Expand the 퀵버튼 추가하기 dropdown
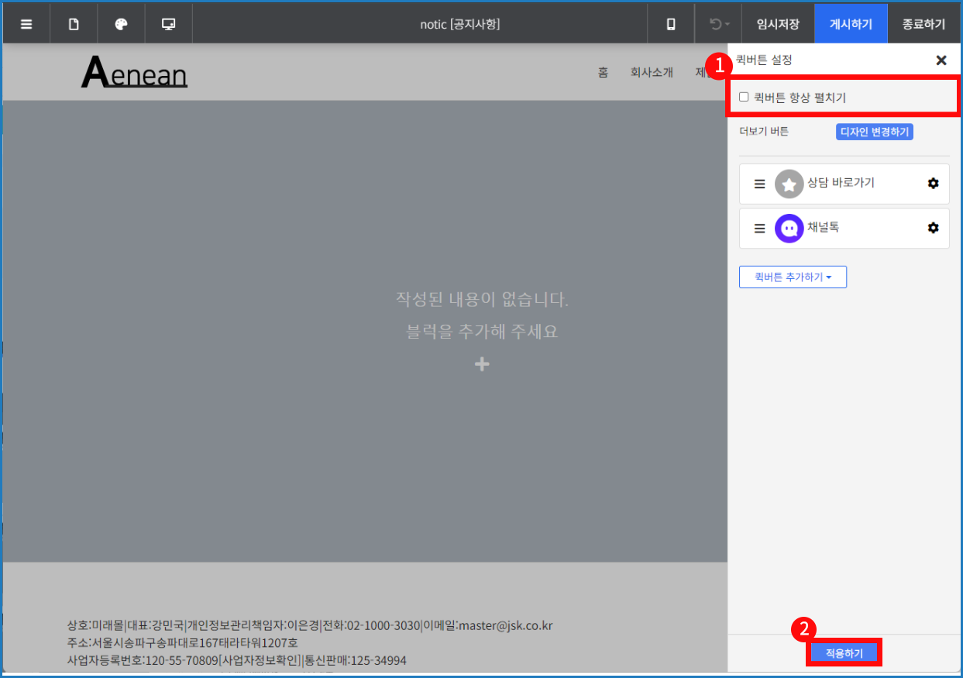The height and width of the screenshot is (678, 963). click(793, 277)
